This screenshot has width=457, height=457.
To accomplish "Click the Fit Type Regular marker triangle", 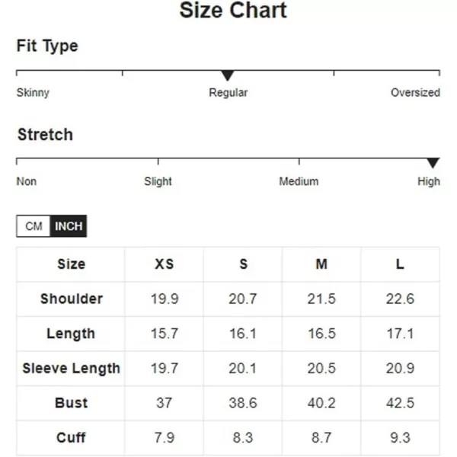I will point(228,75).
